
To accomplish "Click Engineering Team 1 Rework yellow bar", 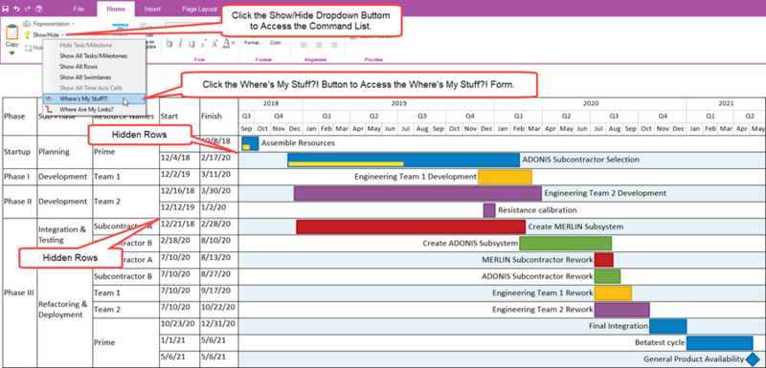I will pos(613,292).
